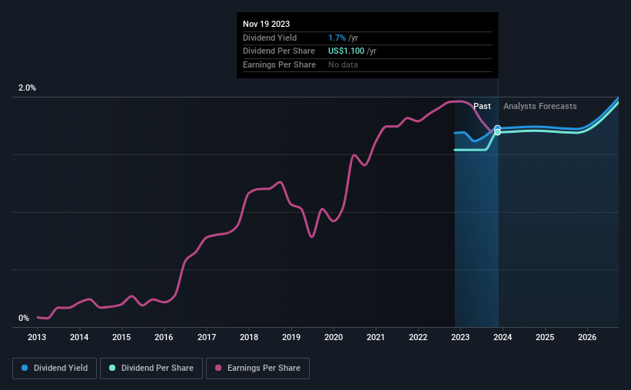Toggle the Dividend Per Share legend series
Screen dimensions: 631x390
pyautogui.click(x=151, y=369)
